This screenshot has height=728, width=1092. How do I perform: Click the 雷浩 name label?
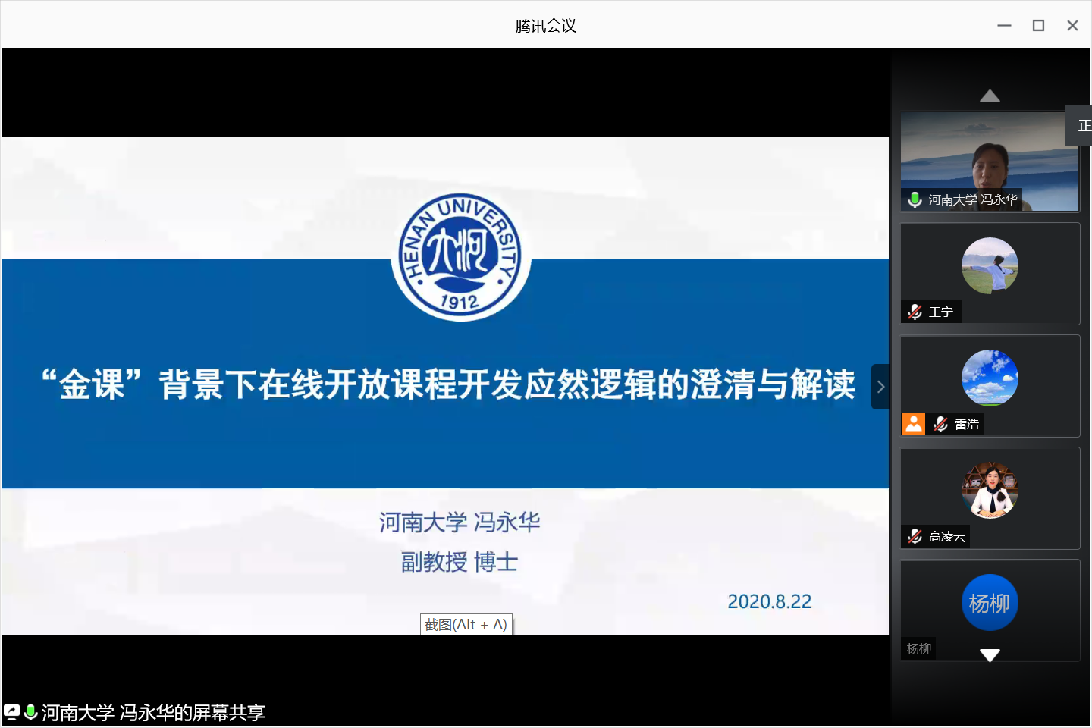pos(967,424)
